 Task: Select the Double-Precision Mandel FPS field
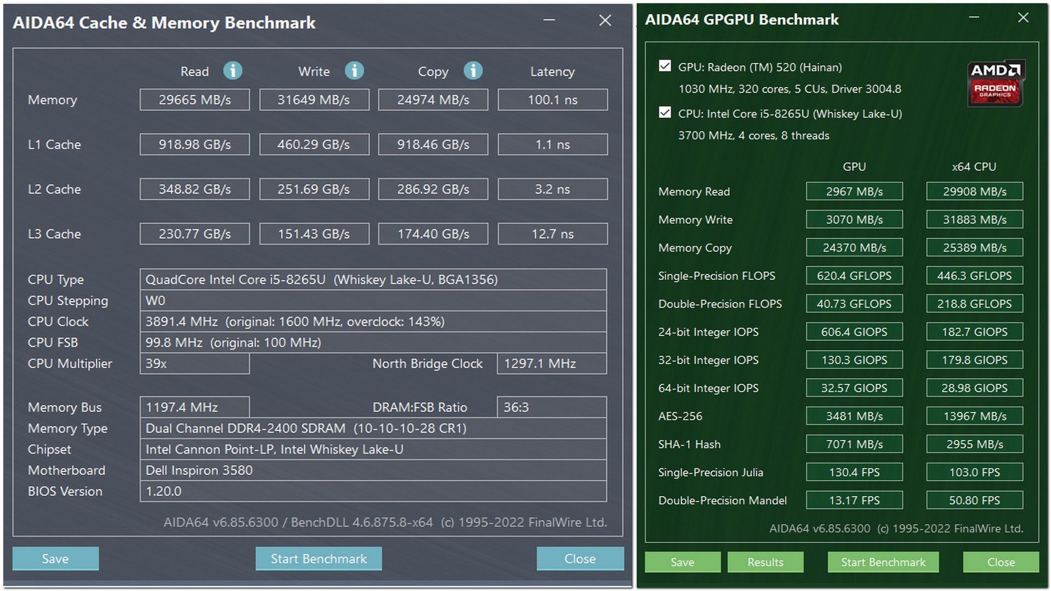pos(854,500)
